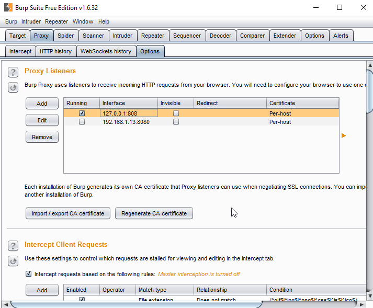Switch to the Scanner tab
The image size is (373, 308).
point(94,36)
